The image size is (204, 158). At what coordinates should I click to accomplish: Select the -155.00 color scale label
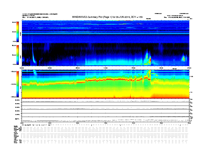click(13, 97)
